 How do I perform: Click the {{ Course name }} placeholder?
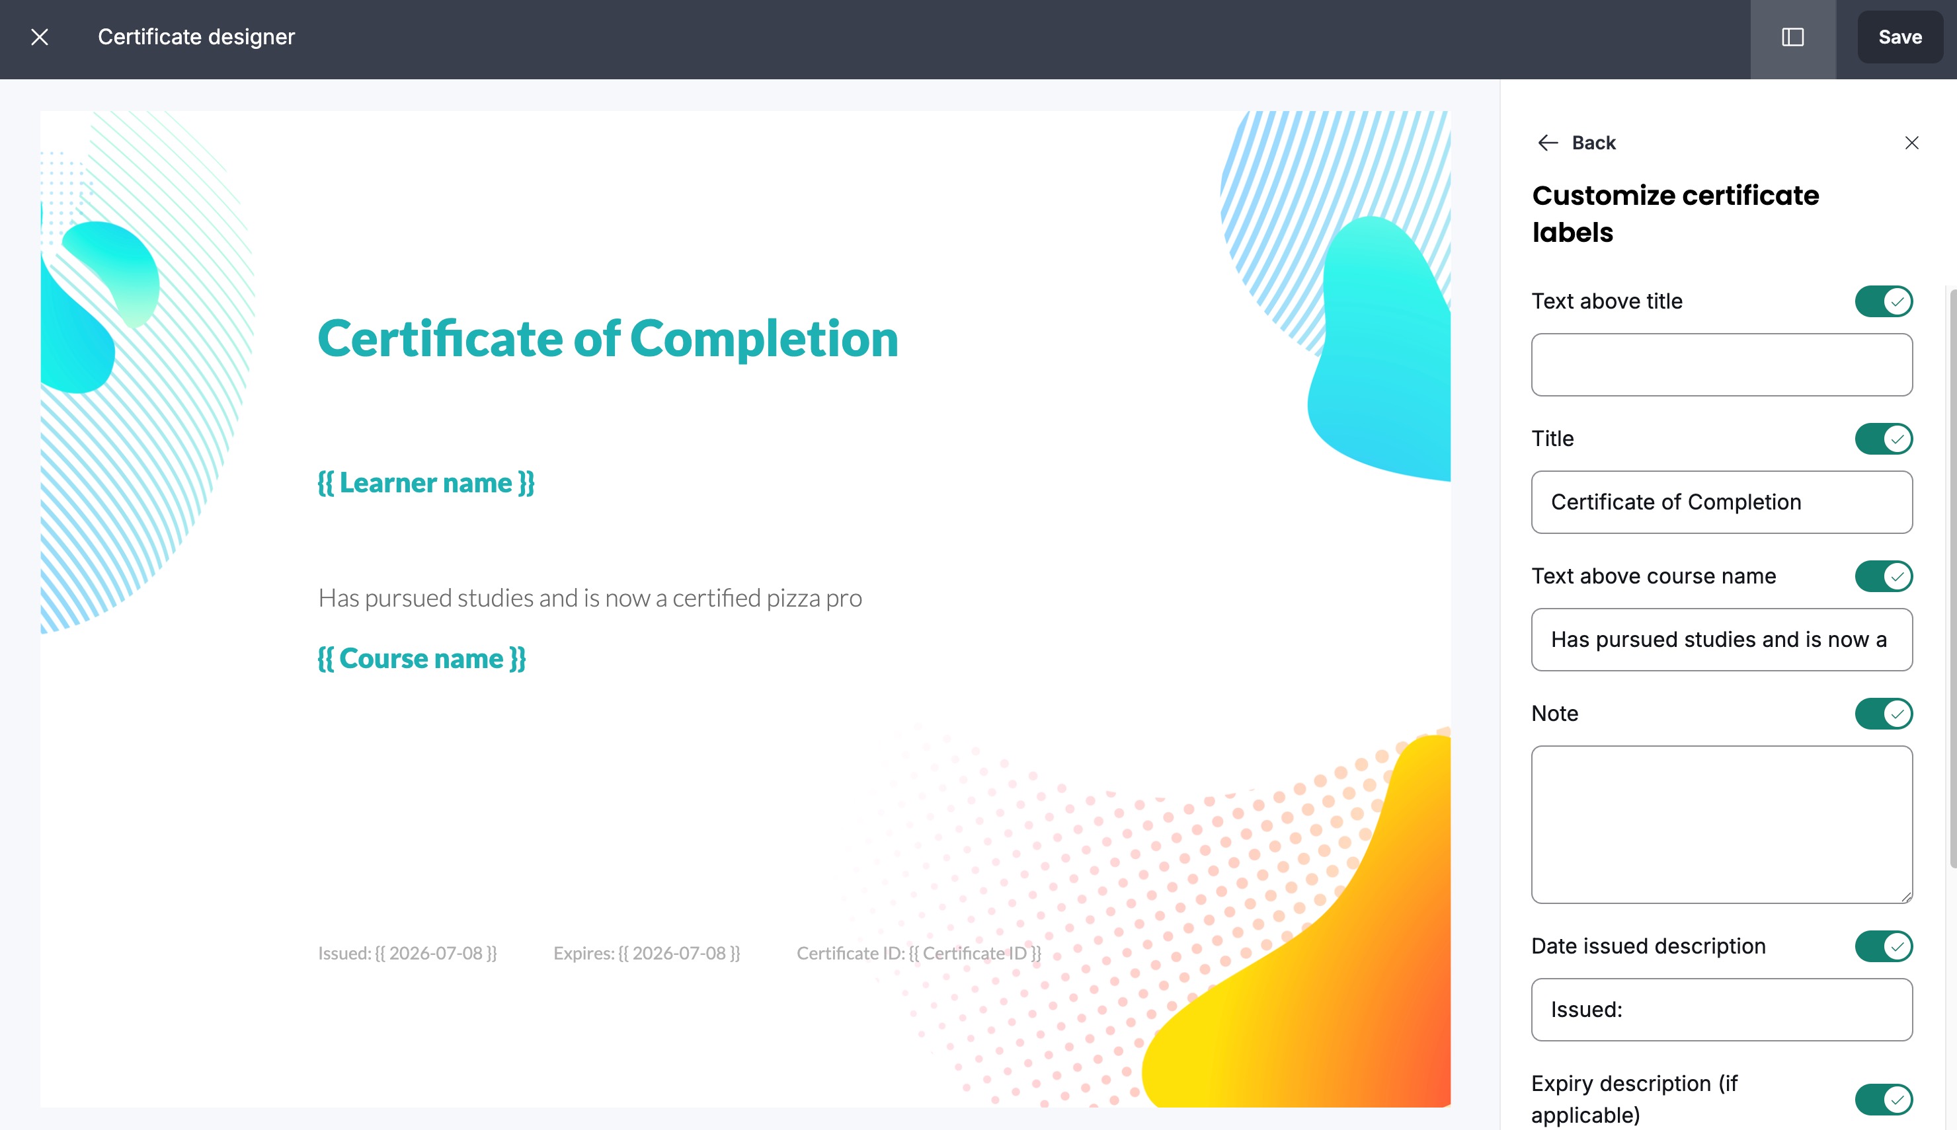(x=422, y=658)
